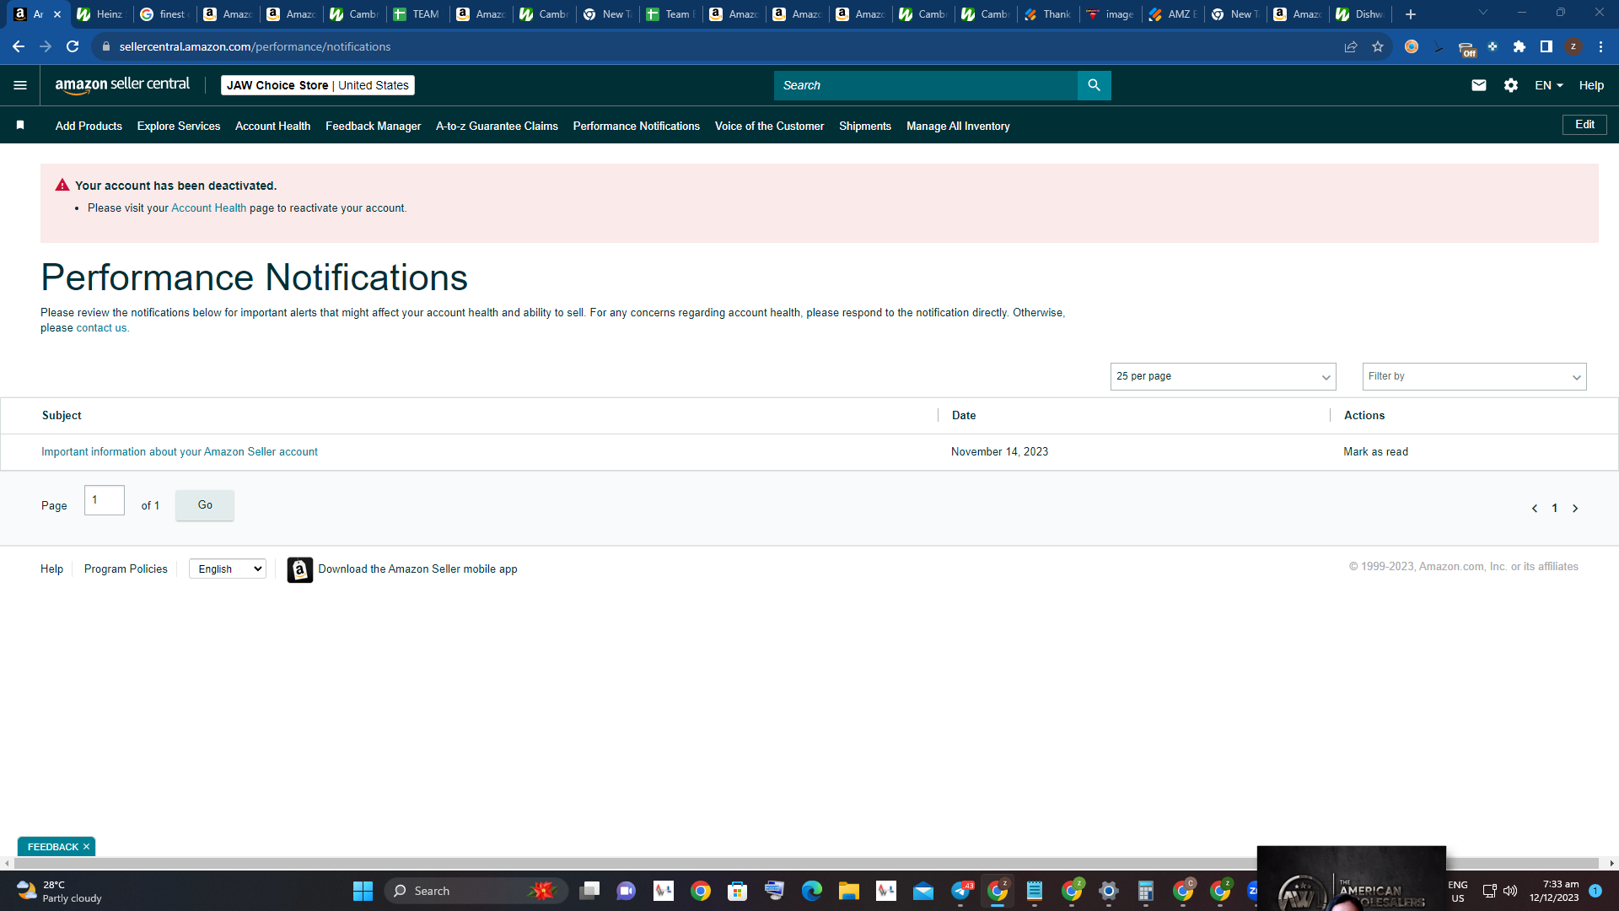Open A-to-z Guarantee Claims
Screen dimensions: 1619x911
(497, 126)
